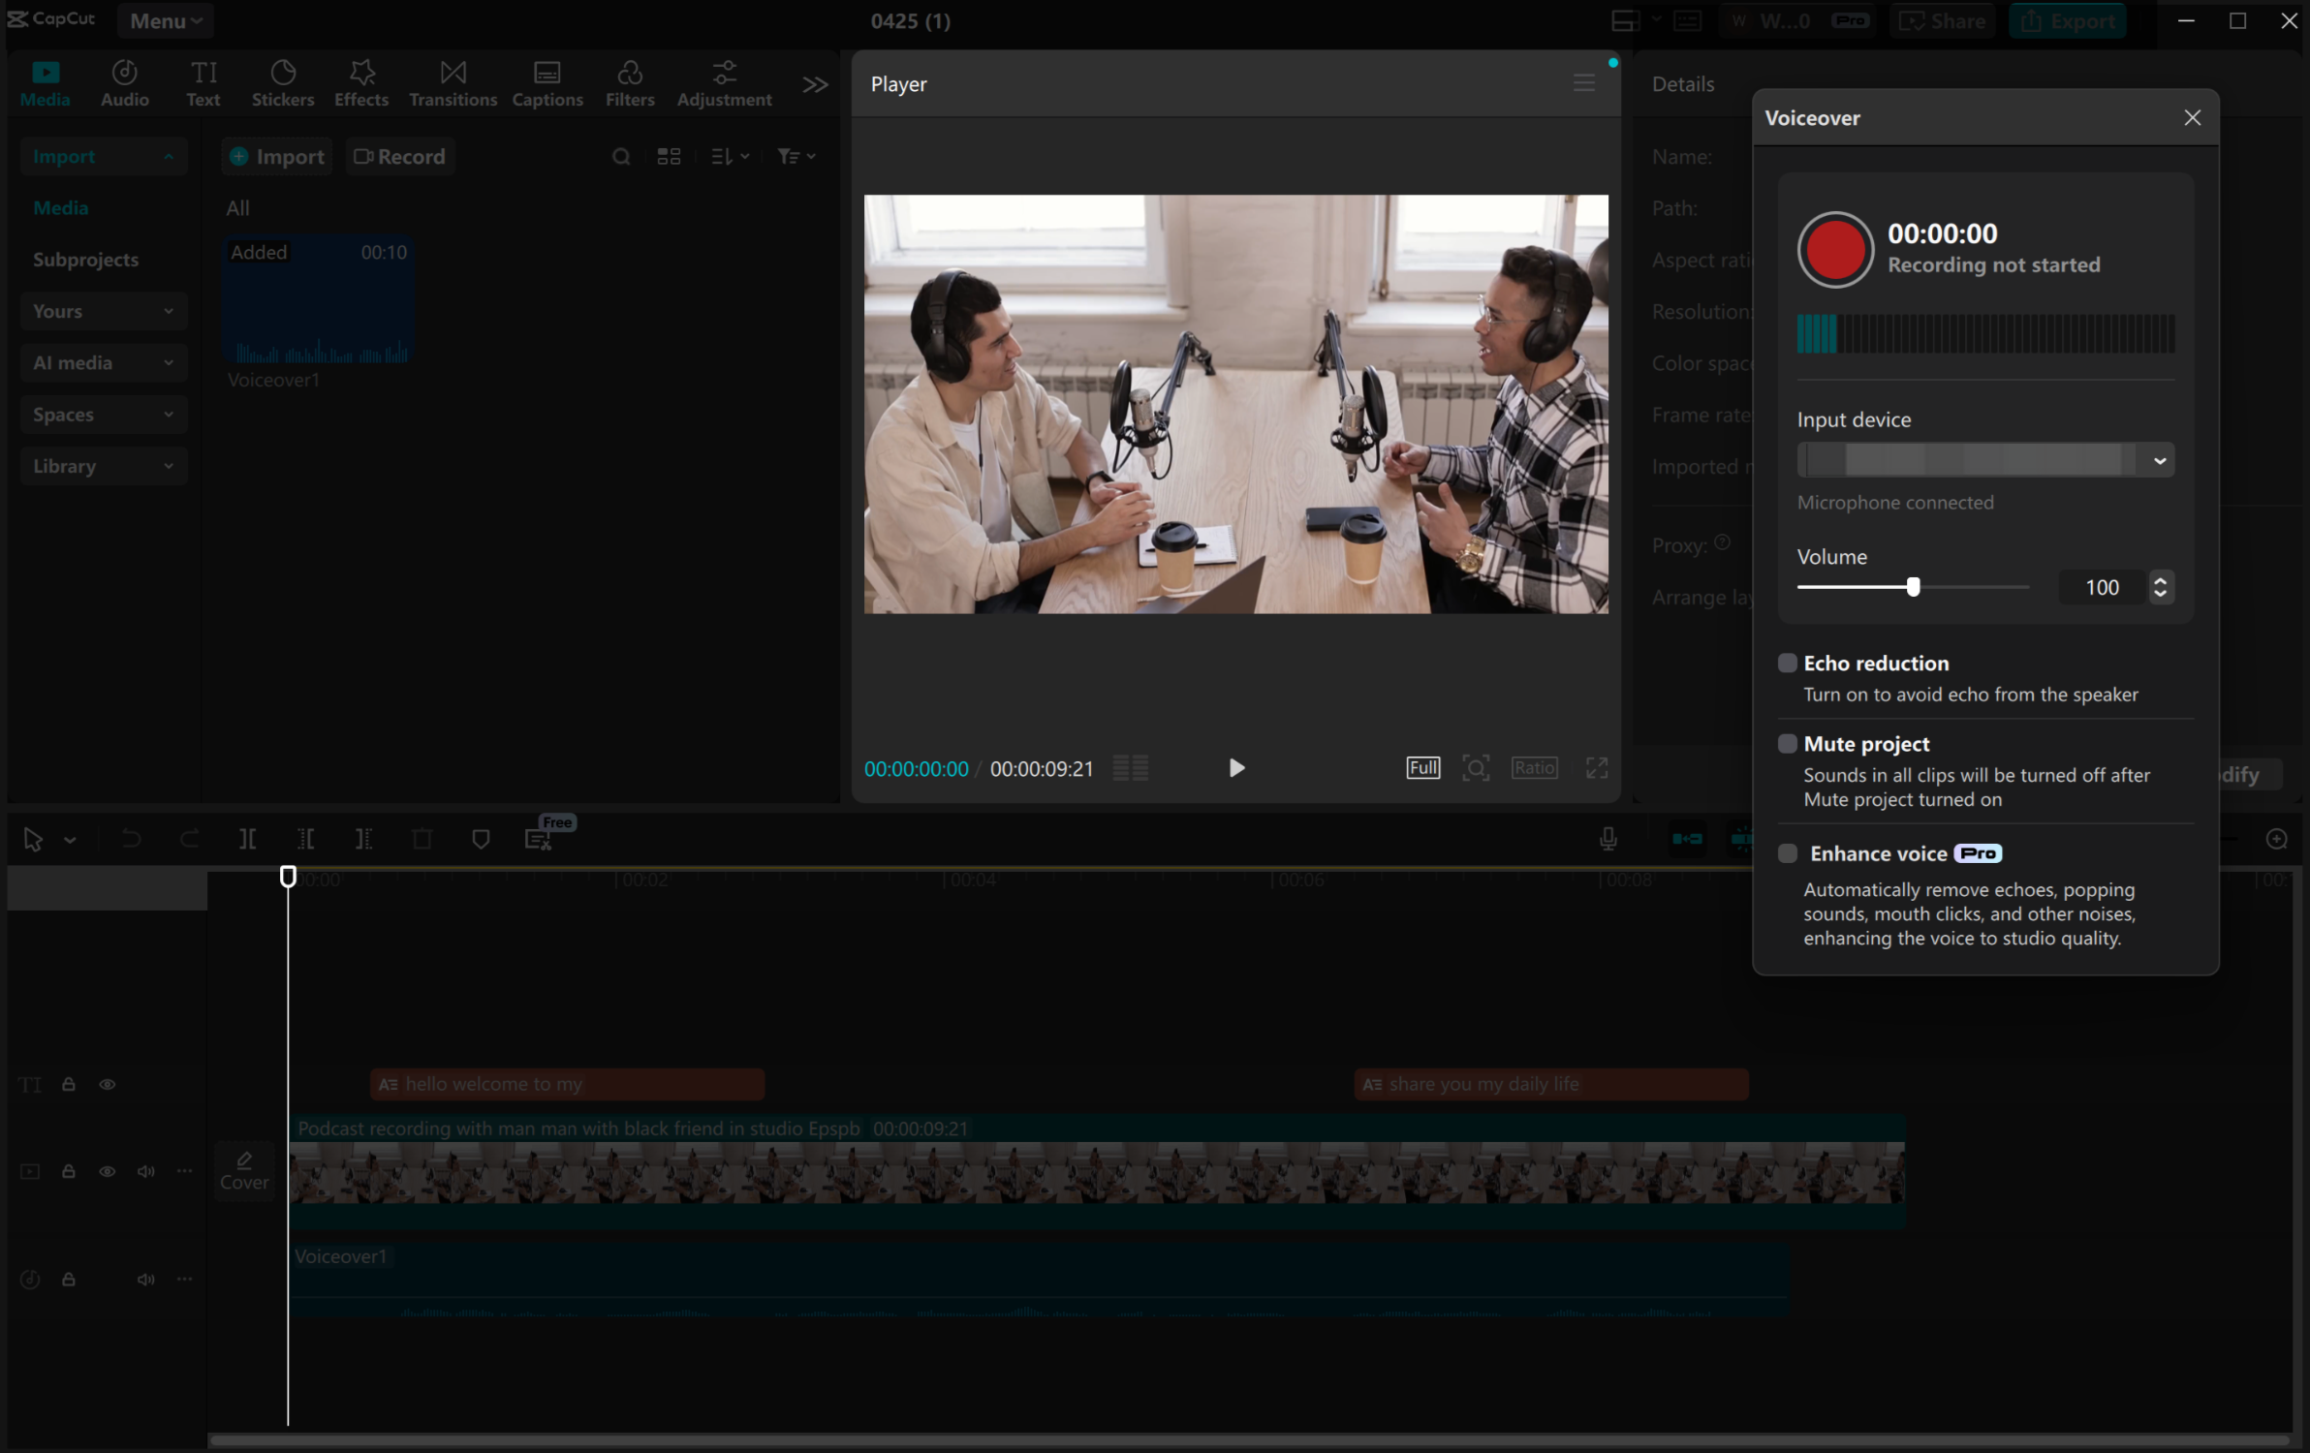
Task: Toggle video track visibility eye icon
Action: tap(107, 1171)
